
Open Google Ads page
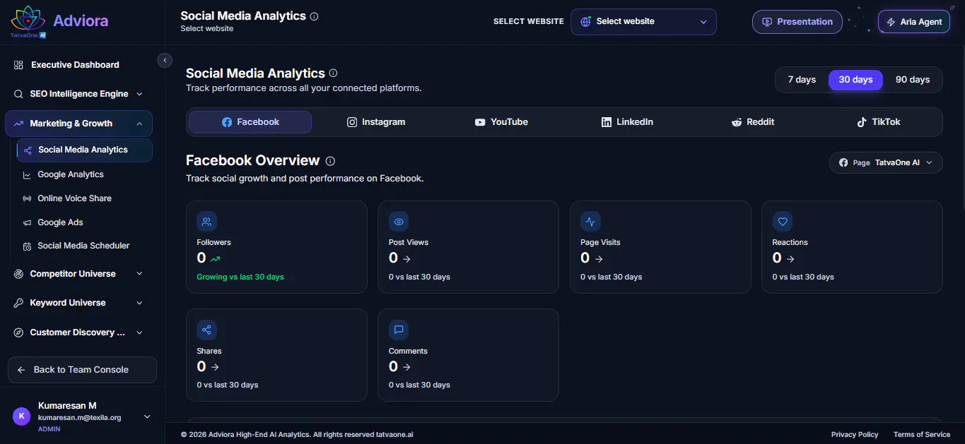(84, 222)
